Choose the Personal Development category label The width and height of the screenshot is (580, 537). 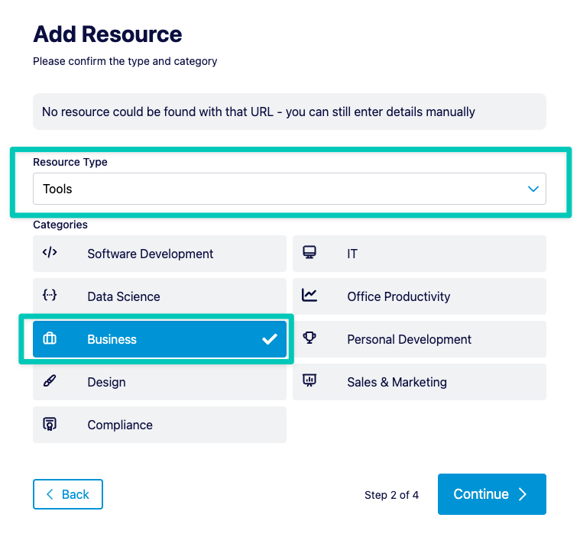[x=409, y=339]
